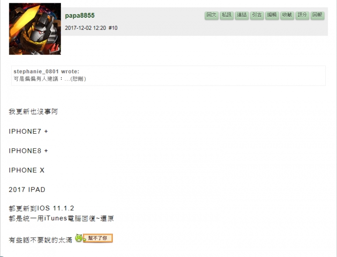The image size is (337, 257).
Task: Click the 2017 IPAD text line
Action: click(x=27, y=190)
